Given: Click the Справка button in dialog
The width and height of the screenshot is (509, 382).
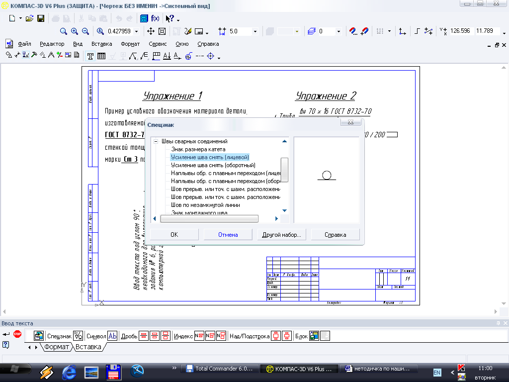Looking at the screenshot, I should click(x=336, y=235).
